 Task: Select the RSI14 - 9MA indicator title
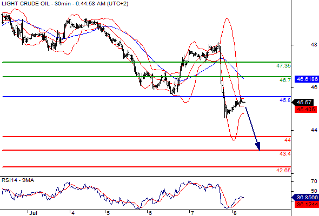coord(18,180)
